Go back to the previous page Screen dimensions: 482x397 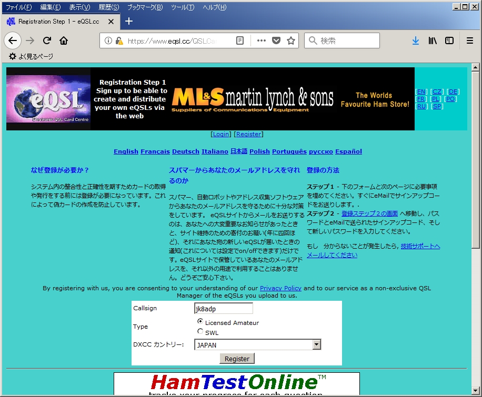13,40
